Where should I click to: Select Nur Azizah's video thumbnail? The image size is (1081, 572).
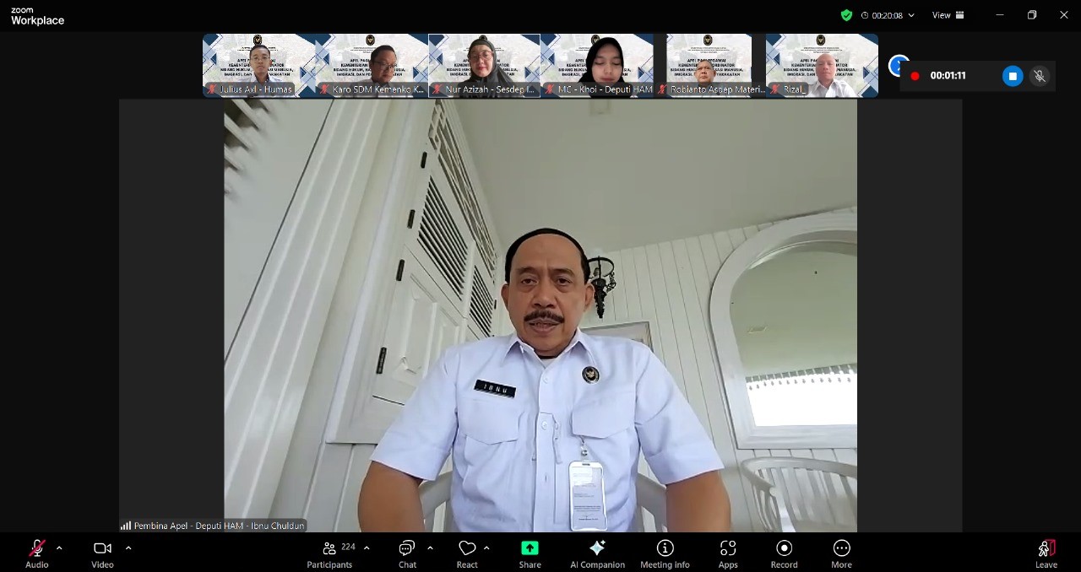(x=484, y=65)
